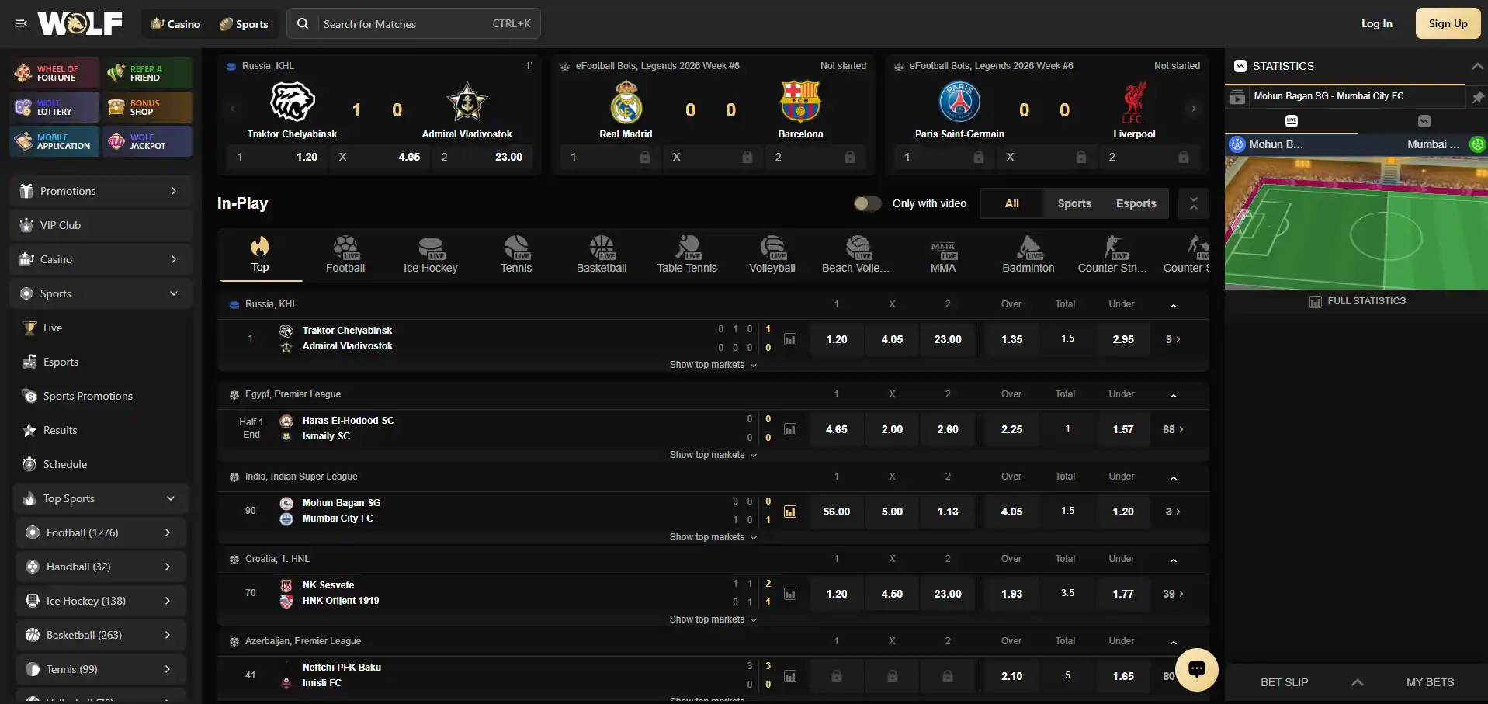Select Football live sport icon

(x=345, y=255)
